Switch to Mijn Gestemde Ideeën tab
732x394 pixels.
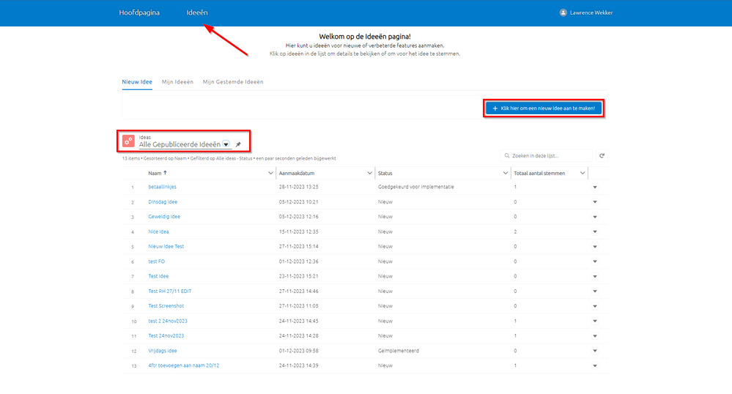233,82
